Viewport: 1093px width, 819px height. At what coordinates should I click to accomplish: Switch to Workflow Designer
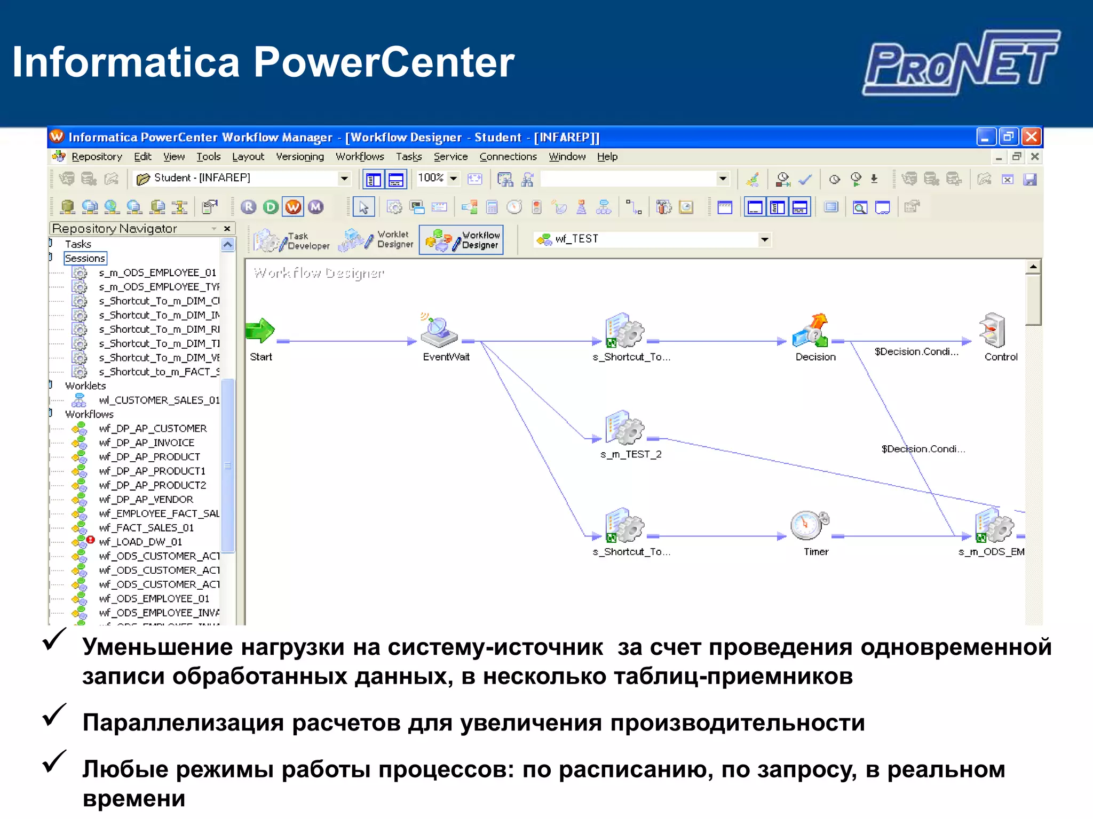click(462, 239)
